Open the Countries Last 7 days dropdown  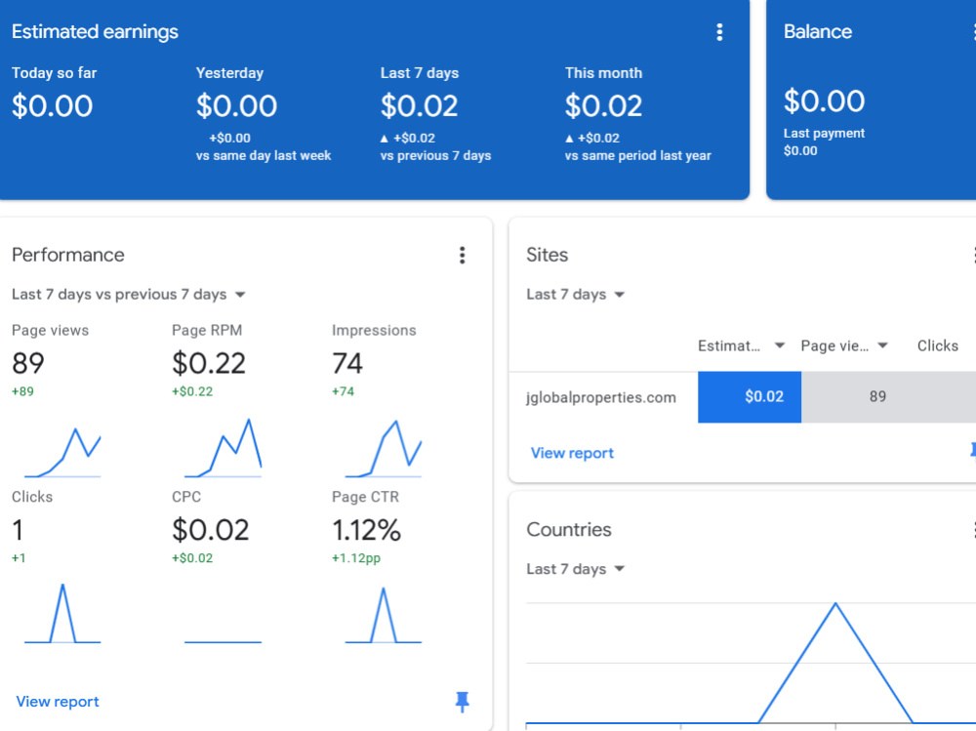pos(575,569)
